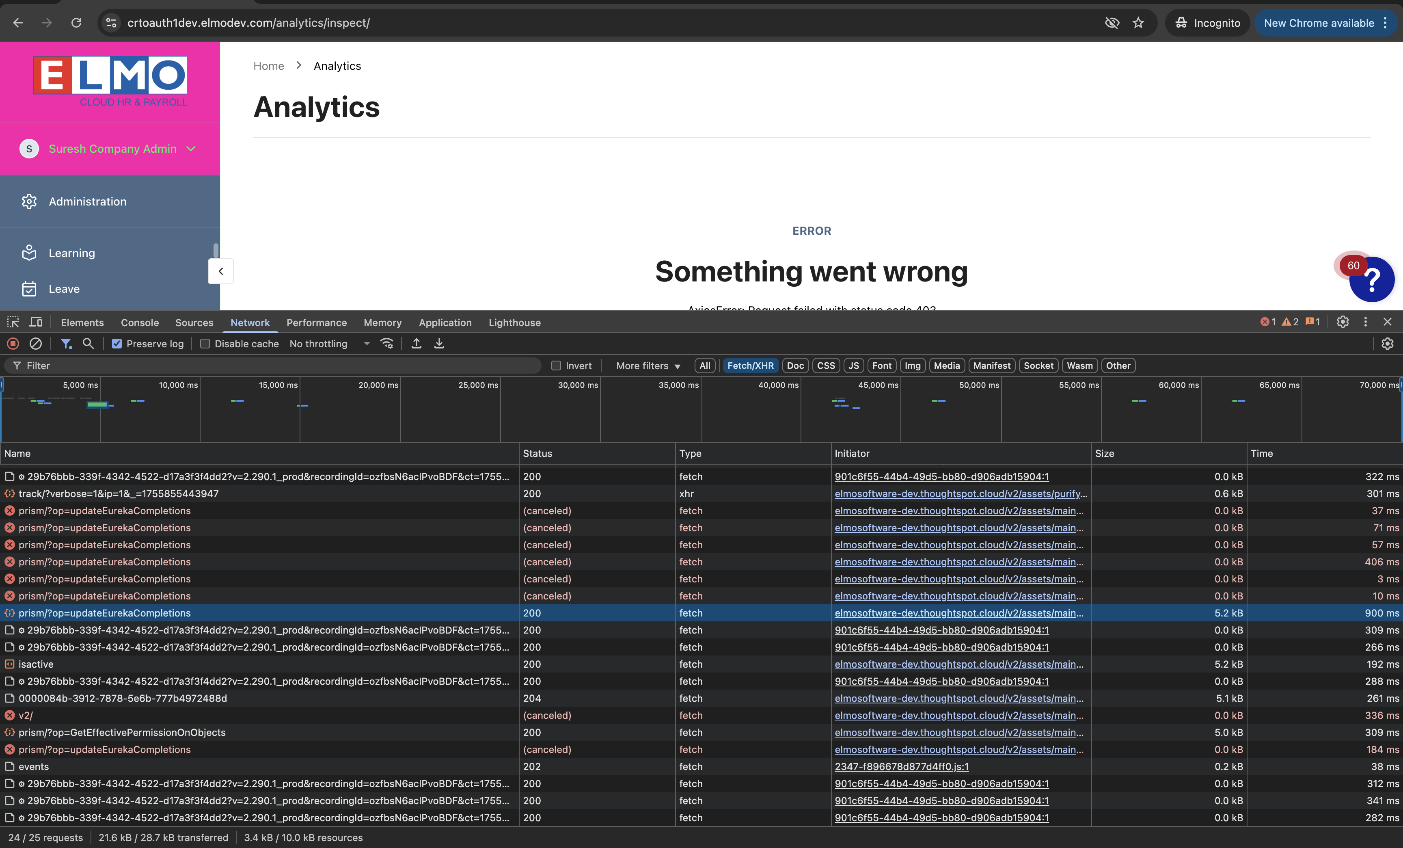Click the yellow warning count indicator
This screenshot has height=848, width=1403.
[x=1290, y=322]
